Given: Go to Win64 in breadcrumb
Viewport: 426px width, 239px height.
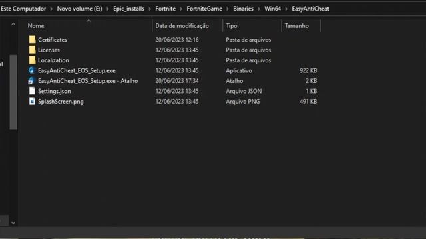Looking at the screenshot, I should (x=272, y=9).
